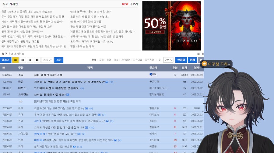Select the 유머 category filter

tap(109, 60)
